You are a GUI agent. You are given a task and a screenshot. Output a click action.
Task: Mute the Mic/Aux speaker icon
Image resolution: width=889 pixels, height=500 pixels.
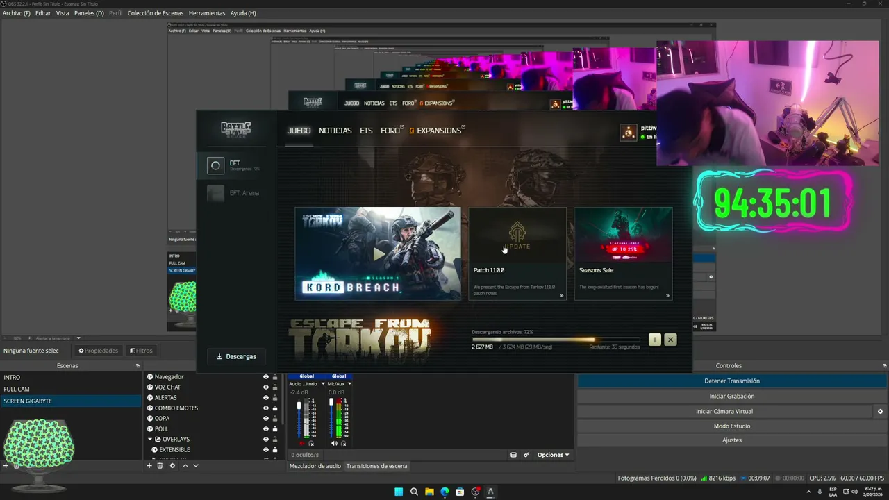click(x=334, y=443)
